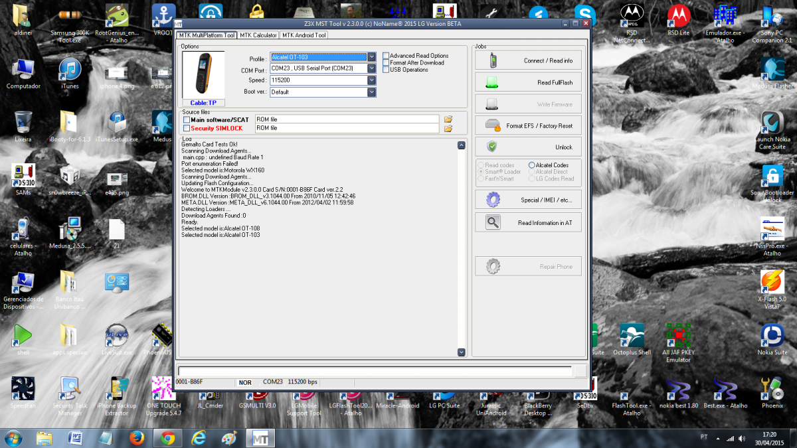Open the MTK Android Tool tab
The height and width of the screenshot is (448, 797).
pos(304,35)
